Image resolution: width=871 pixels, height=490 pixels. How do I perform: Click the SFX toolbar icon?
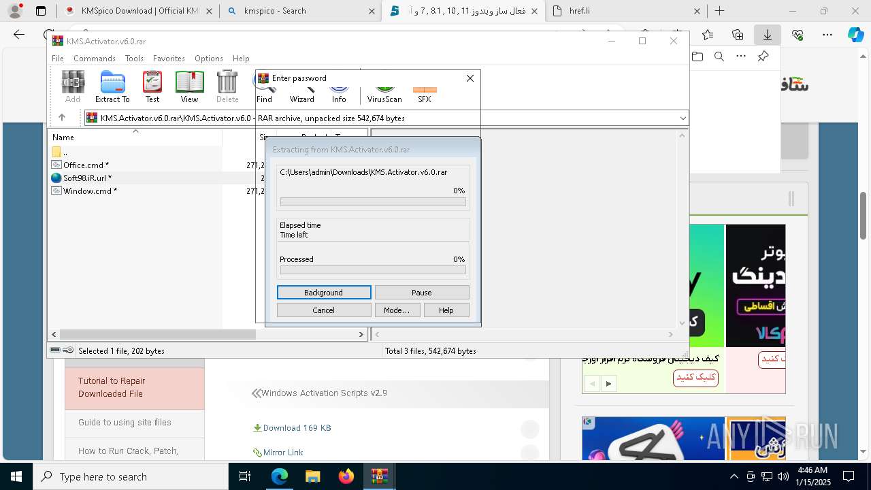pos(424,94)
